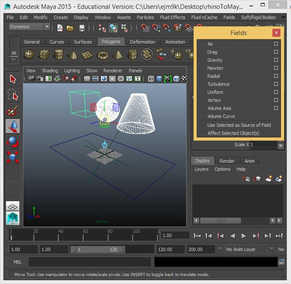Toggle wireframe shading cube icon in viewport
The width and height of the screenshot is (291, 284).
click(150, 79)
